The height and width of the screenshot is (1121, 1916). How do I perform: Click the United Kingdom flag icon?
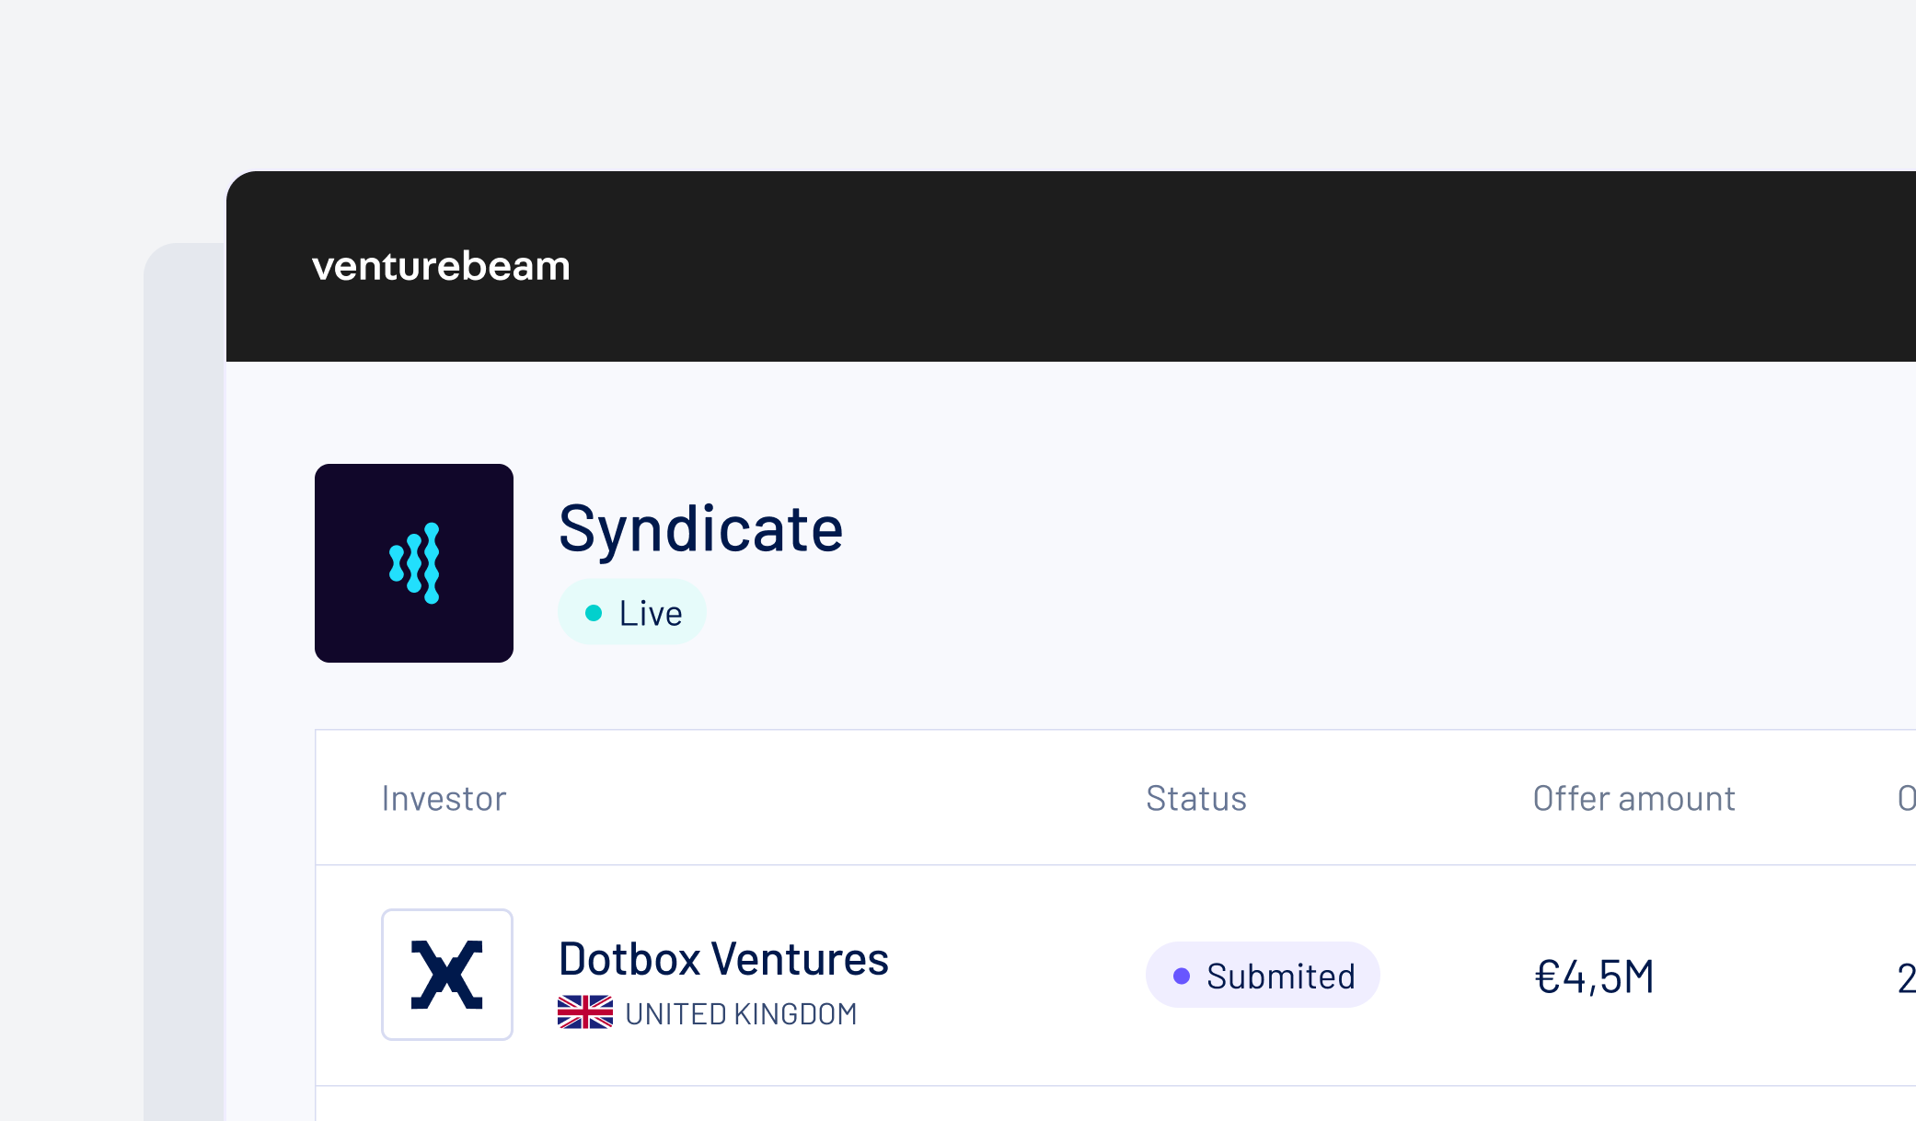pyautogui.click(x=585, y=1012)
